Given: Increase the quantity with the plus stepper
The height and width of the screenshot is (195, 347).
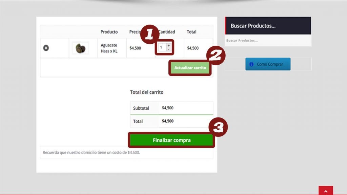Looking at the screenshot, I should [x=169, y=46].
